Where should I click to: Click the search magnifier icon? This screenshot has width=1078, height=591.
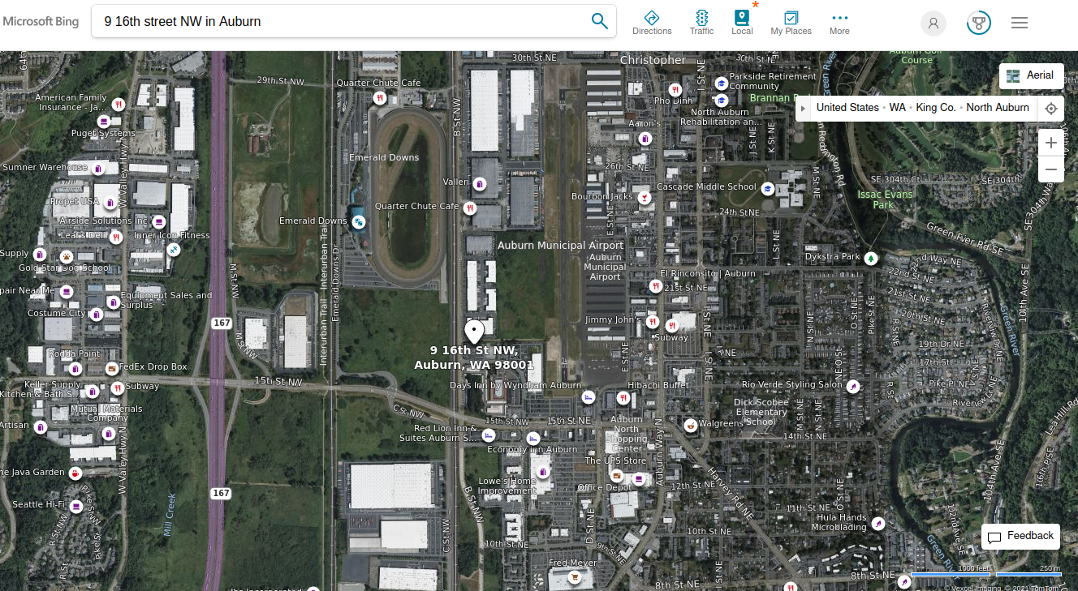(x=599, y=21)
